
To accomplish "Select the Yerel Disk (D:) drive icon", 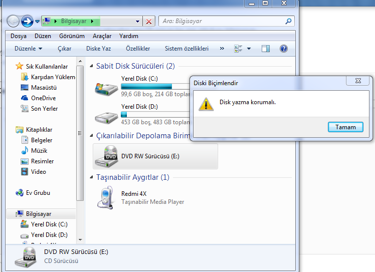I will [106, 117].
